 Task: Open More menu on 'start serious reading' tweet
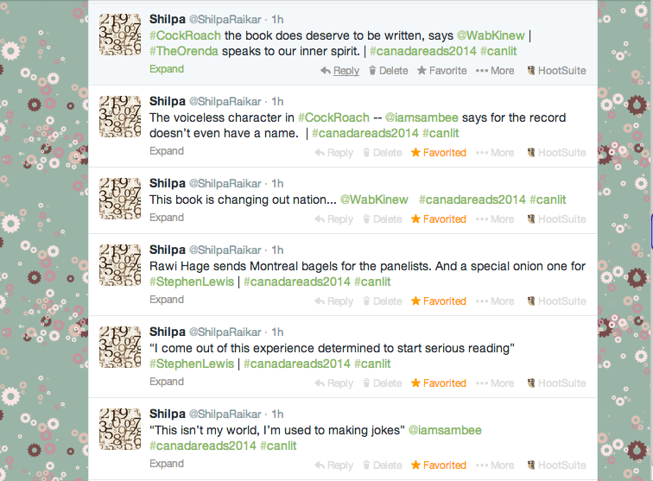[495, 383]
